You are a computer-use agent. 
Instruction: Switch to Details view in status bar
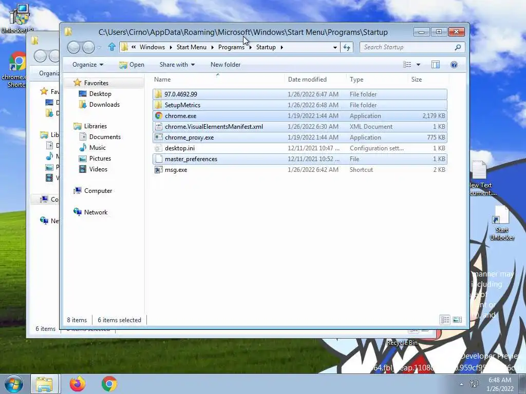click(445, 320)
